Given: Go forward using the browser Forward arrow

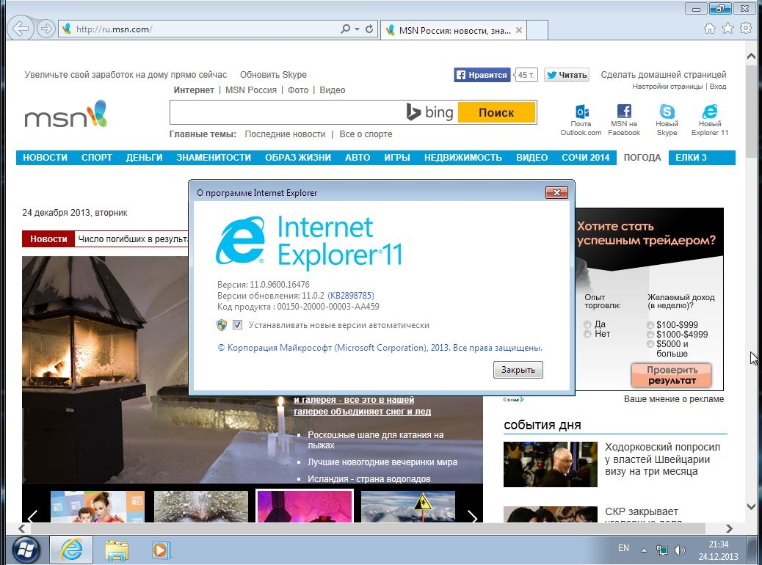Looking at the screenshot, I should 46,29.
